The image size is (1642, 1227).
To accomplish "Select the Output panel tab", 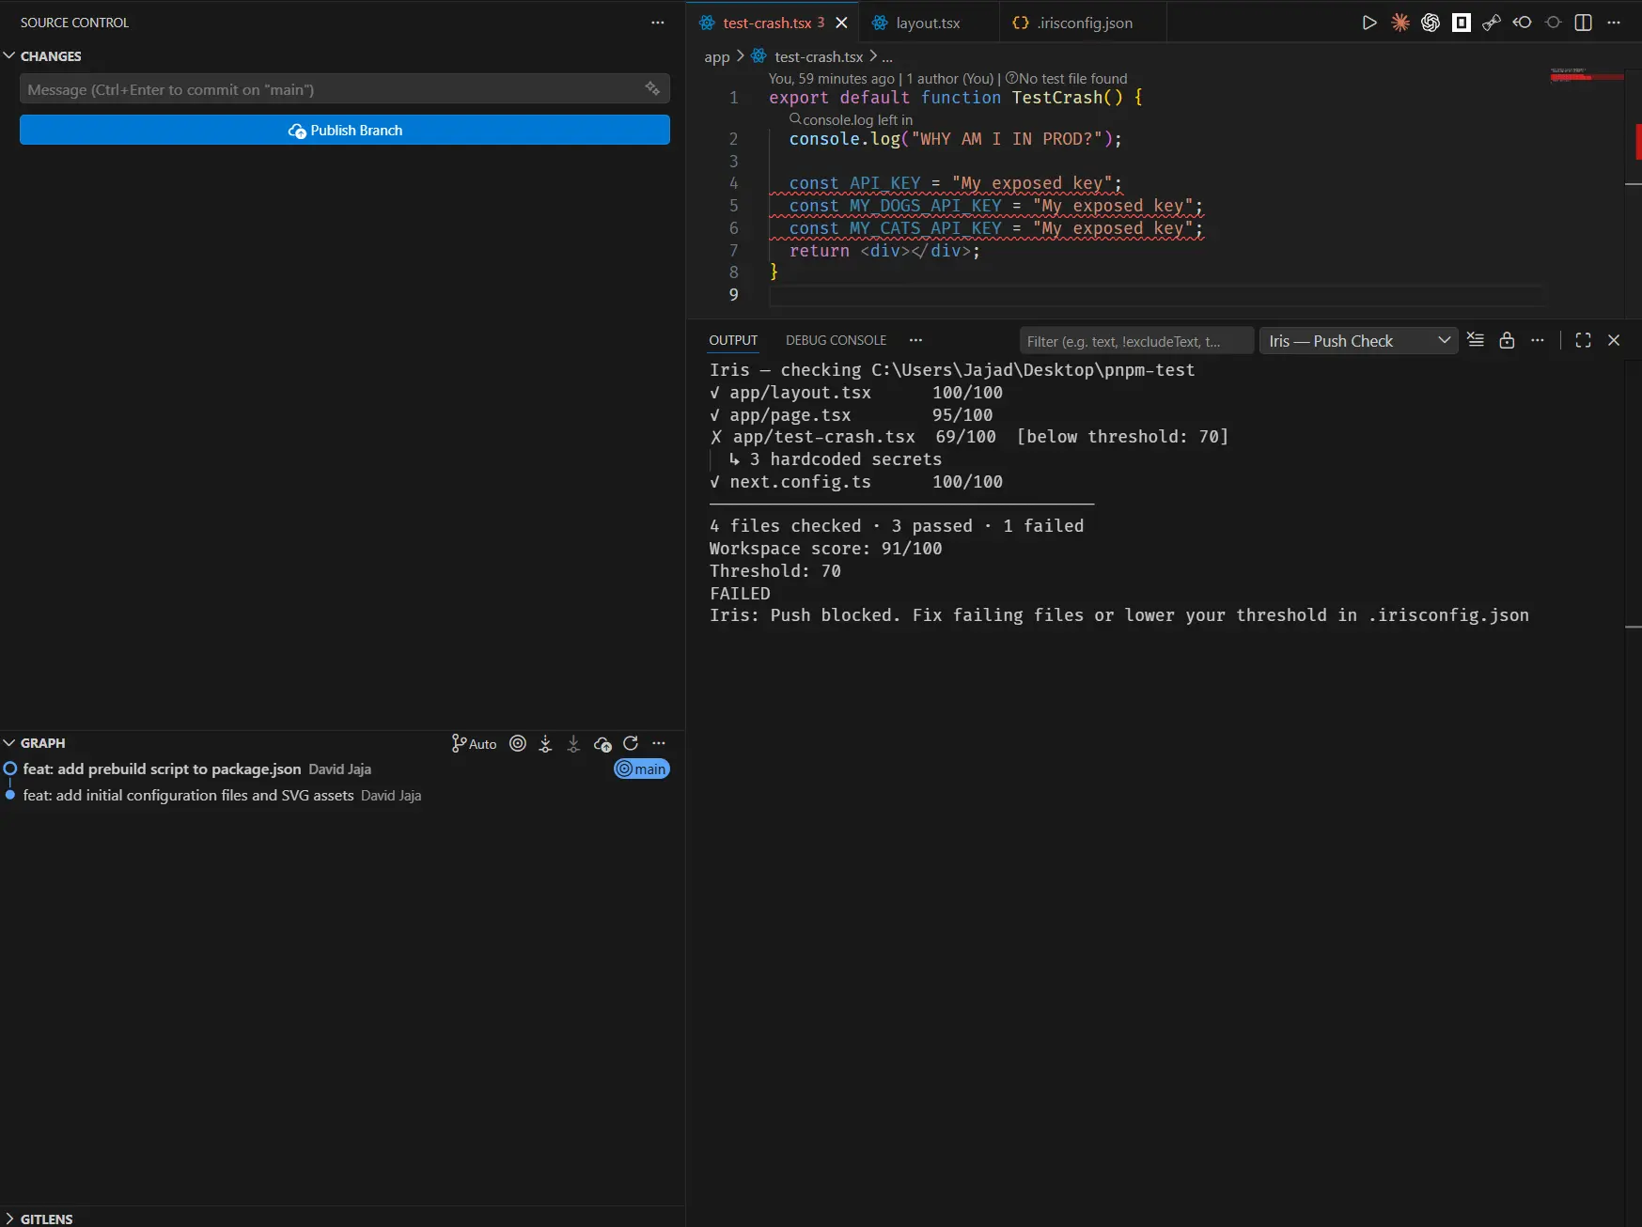I will (x=733, y=340).
